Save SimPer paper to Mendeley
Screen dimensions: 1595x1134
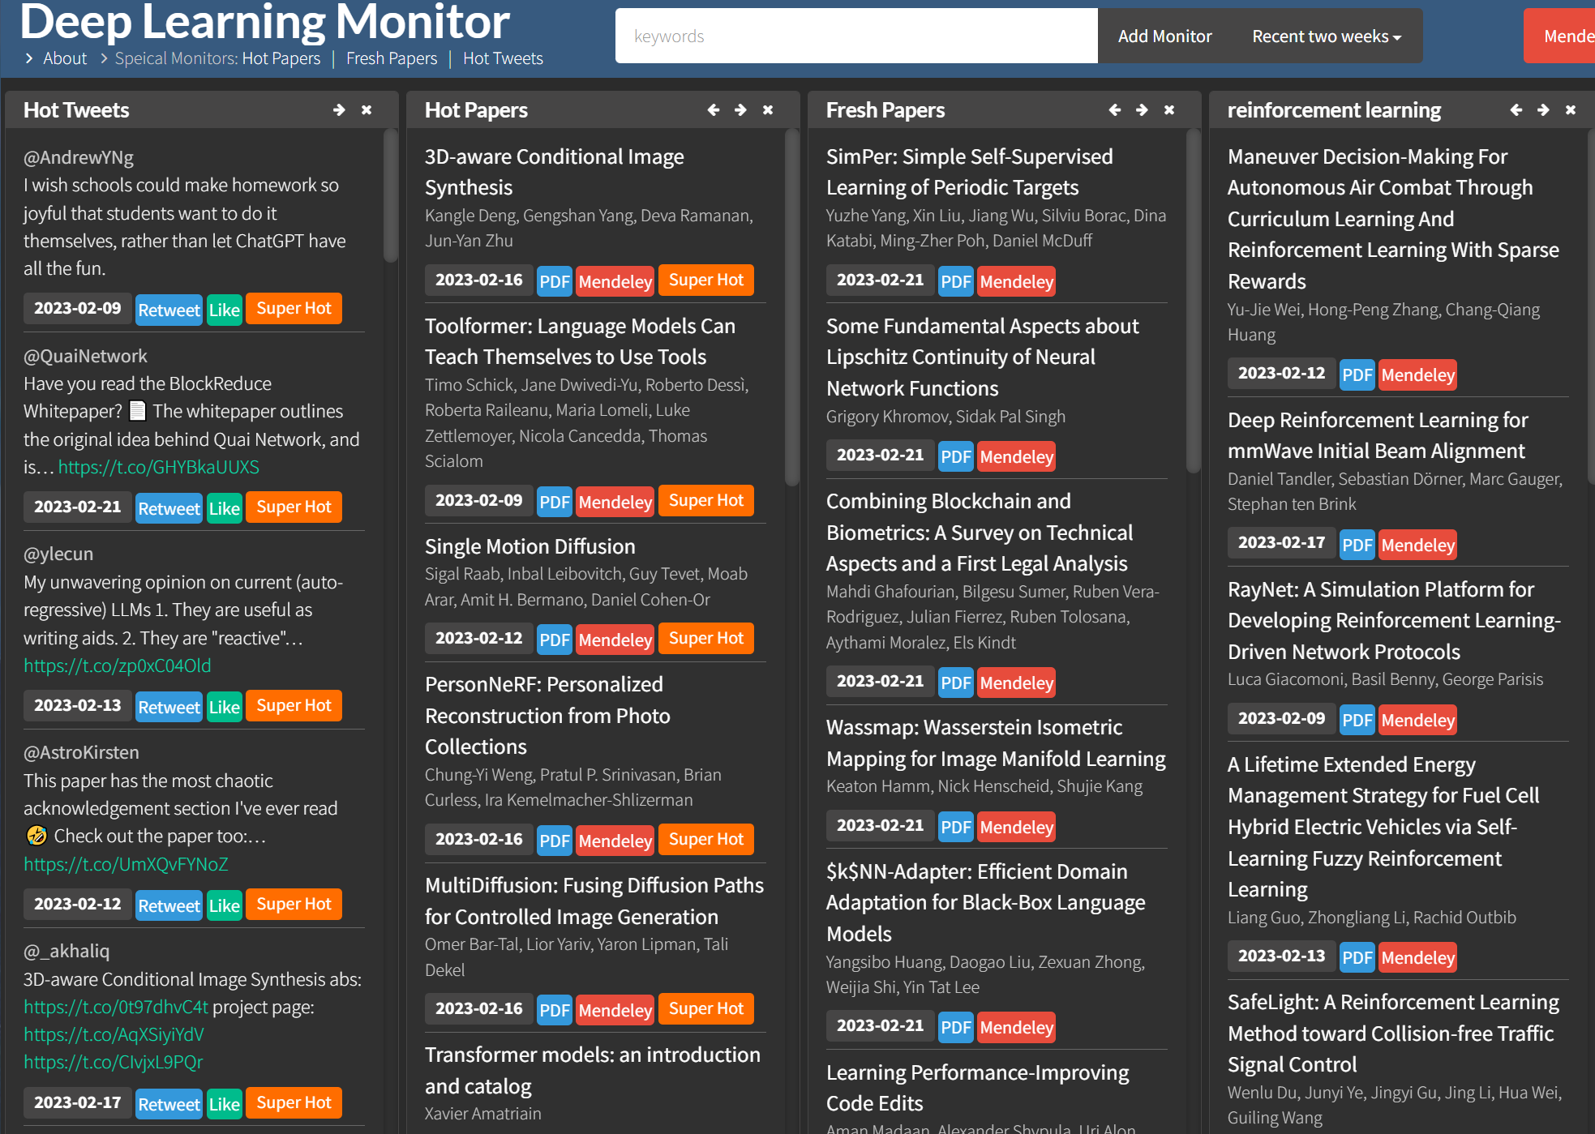(x=1016, y=281)
